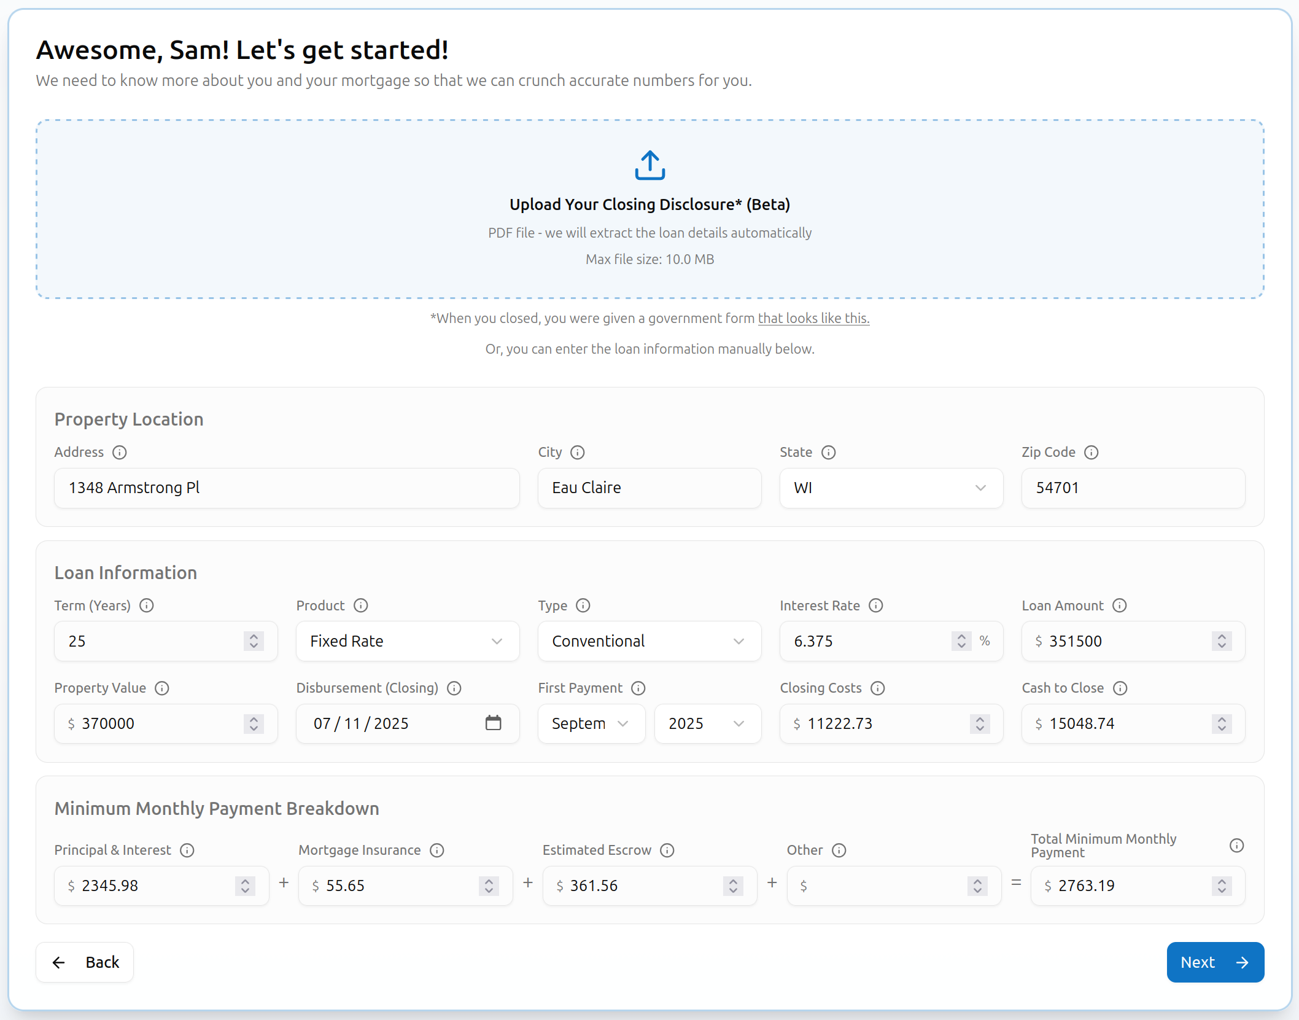The image size is (1299, 1020).
Task: Click the Cash to Close stepper arrows
Action: click(1222, 724)
